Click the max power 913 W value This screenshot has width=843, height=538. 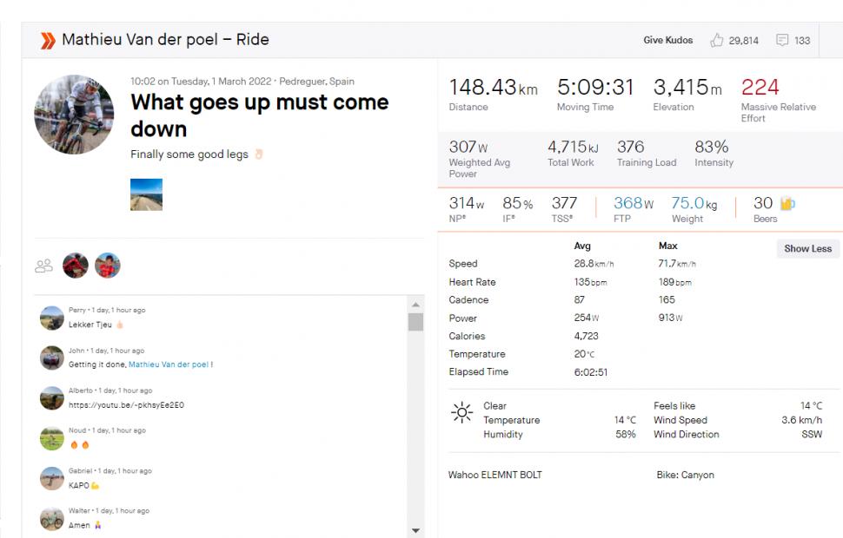pos(670,318)
